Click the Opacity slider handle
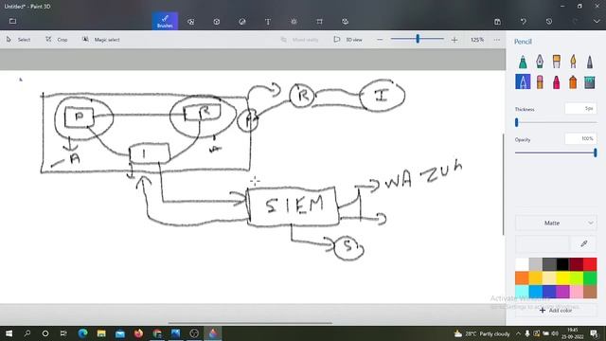 click(x=596, y=153)
